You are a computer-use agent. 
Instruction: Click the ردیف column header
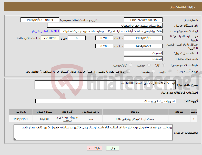pyautogui.click(x=194, y=112)
